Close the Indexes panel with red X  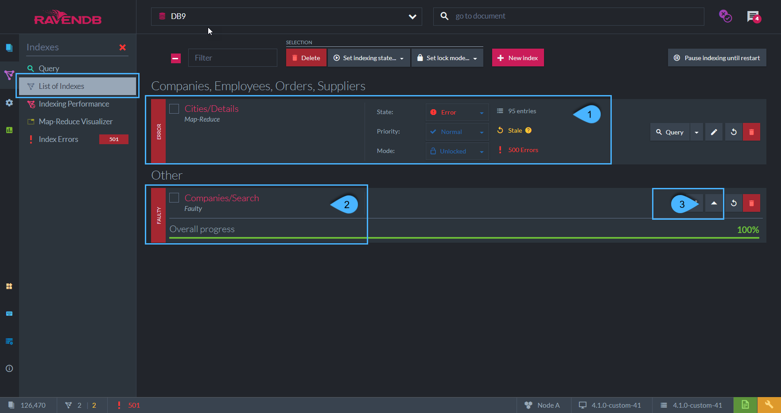(x=123, y=47)
